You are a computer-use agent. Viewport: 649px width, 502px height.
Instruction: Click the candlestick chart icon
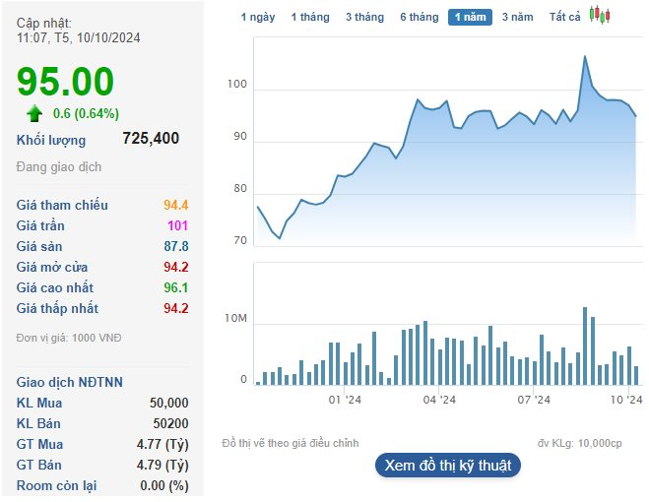(599, 16)
